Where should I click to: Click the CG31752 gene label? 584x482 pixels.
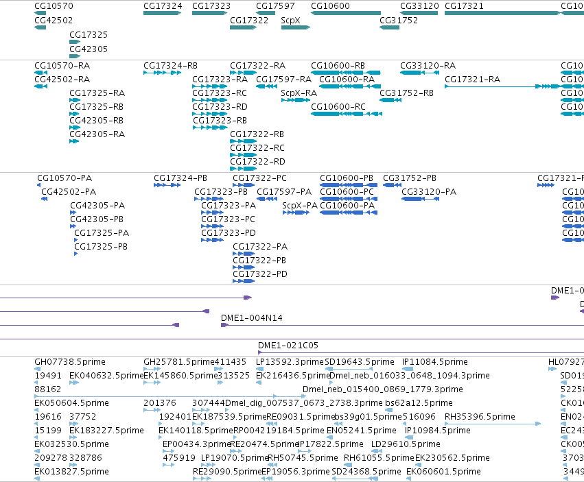(x=399, y=20)
